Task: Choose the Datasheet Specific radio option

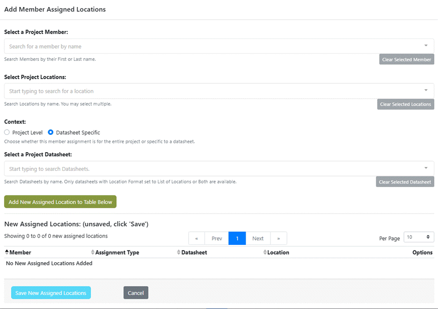Action: [x=51, y=132]
